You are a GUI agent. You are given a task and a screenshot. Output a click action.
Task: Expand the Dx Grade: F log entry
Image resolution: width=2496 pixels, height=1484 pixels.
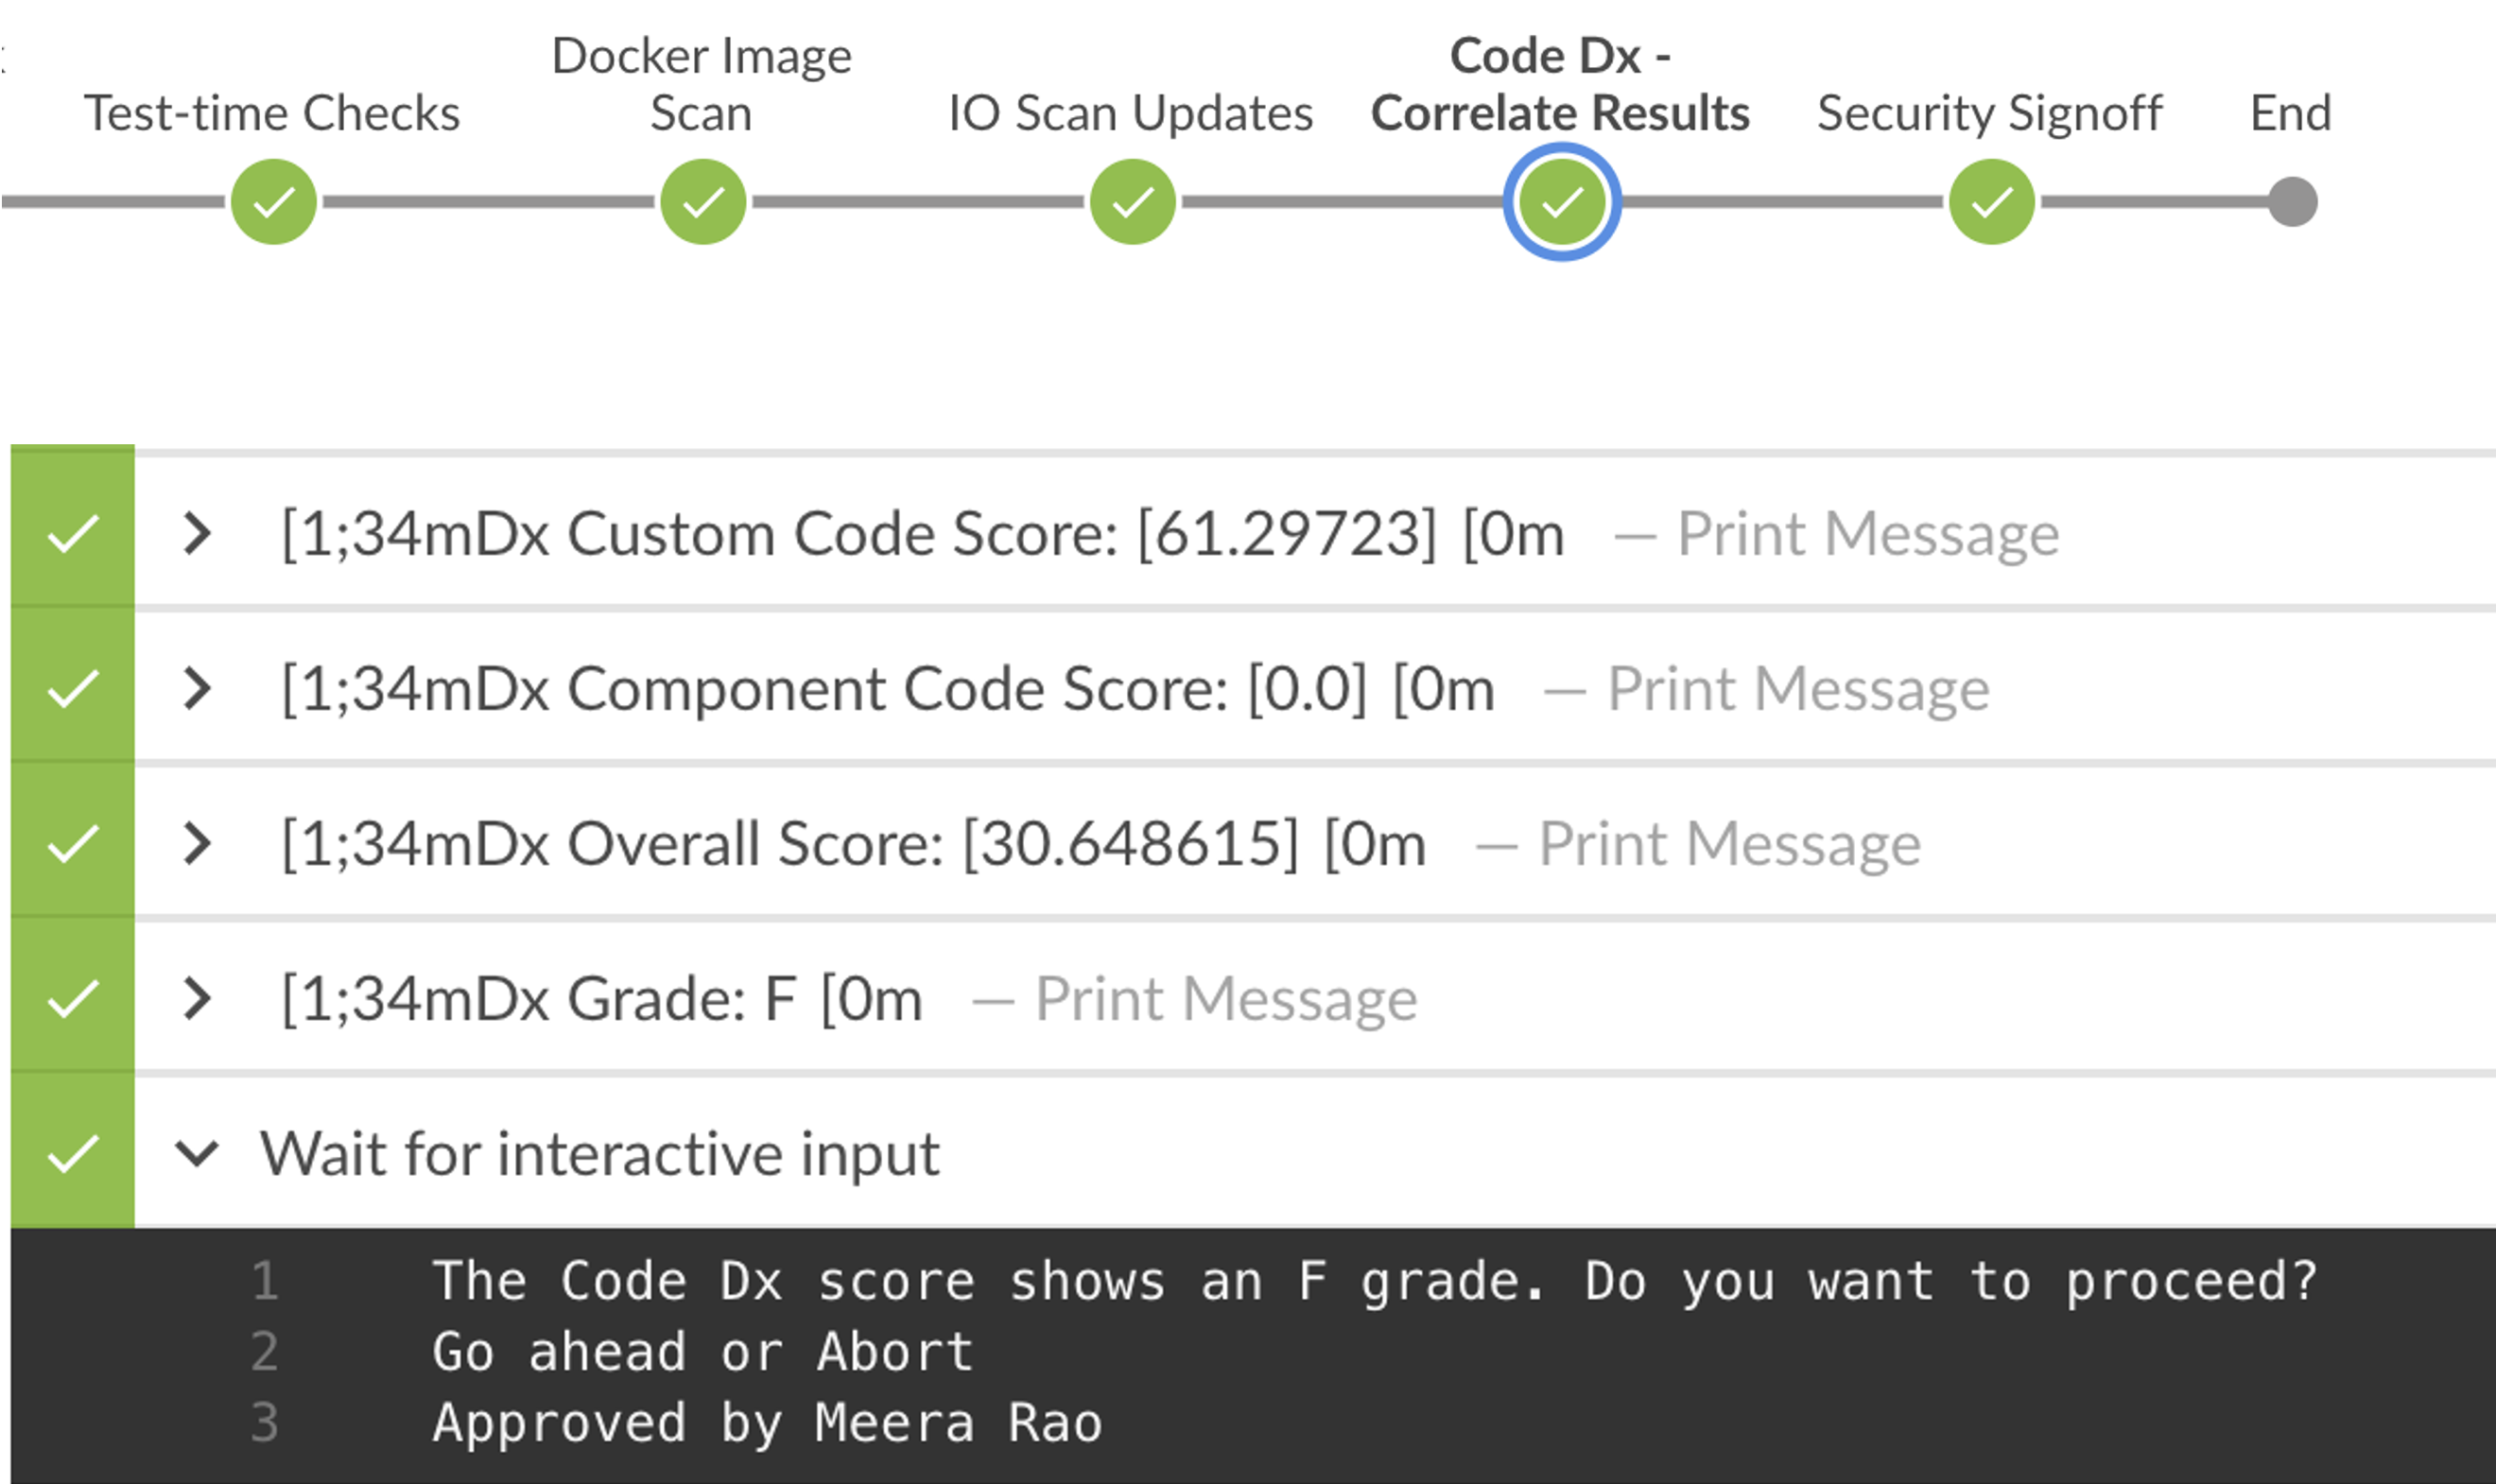pyautogui.click(x=196, y=997)
